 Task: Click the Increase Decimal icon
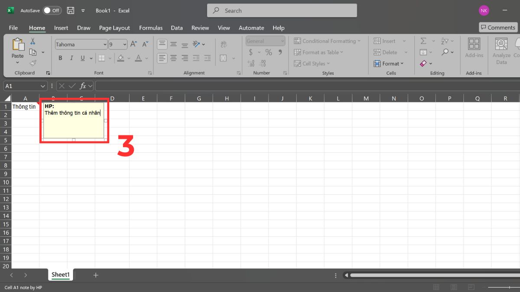[x=250, y=64]
